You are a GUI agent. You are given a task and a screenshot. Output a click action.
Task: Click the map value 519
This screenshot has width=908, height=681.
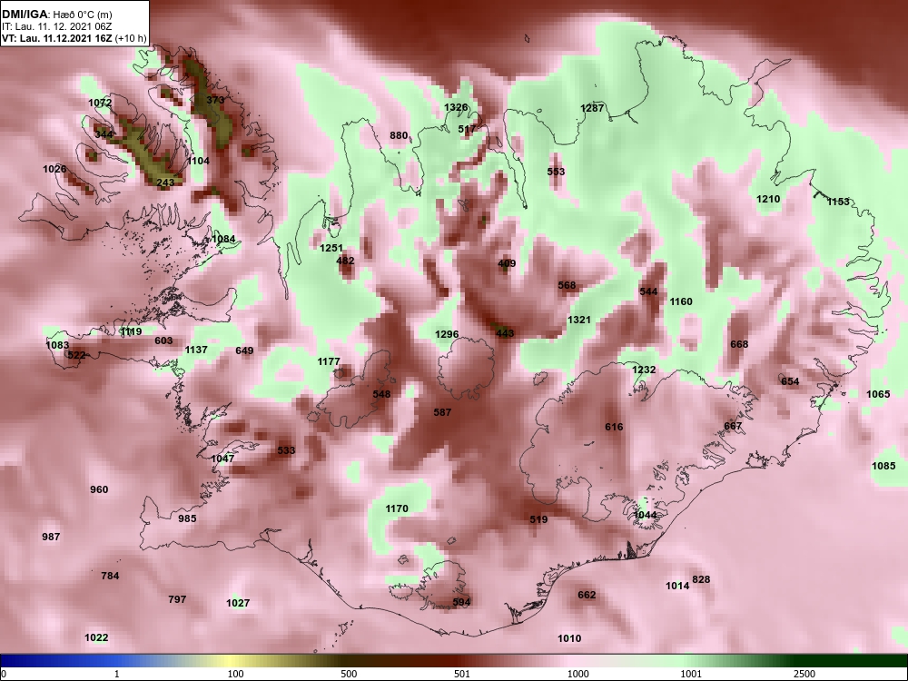click(538, 519)
